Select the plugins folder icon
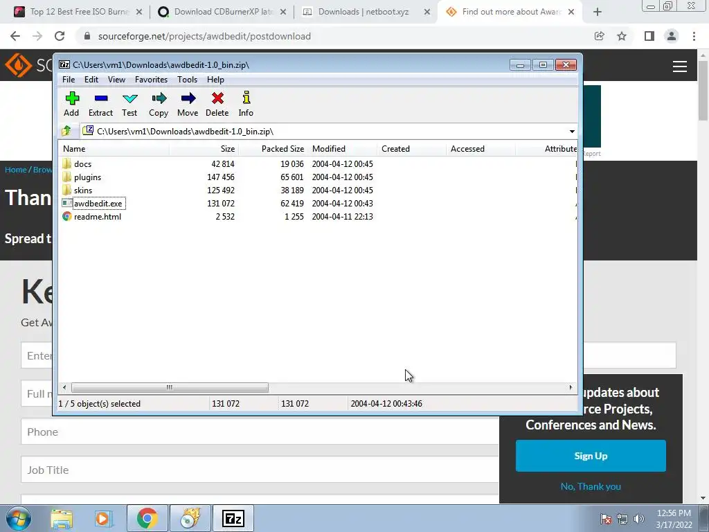This screenshot has width=709, height=532. [x=67, y=177]
